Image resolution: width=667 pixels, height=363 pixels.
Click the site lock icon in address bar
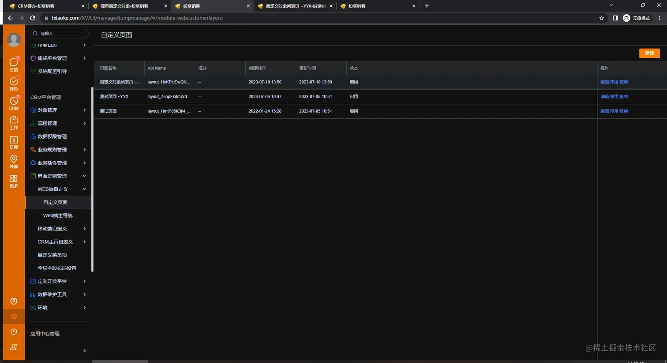(x=46, y=18)
